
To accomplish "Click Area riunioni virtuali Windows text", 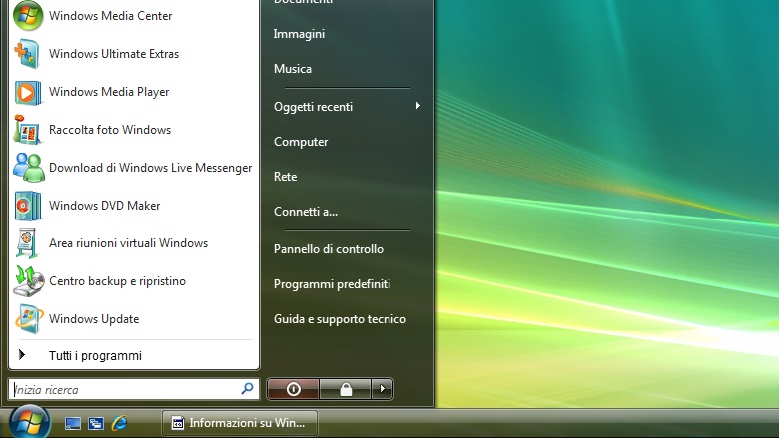I will tap(128, 243).
